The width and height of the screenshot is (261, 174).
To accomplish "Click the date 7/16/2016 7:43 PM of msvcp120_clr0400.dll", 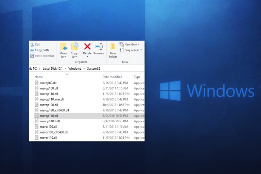I will coord(115,110).
